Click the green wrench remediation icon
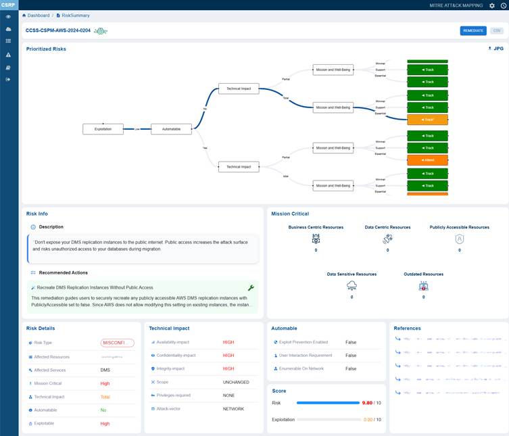Screen dimensions: 509x436 [251, 287]
